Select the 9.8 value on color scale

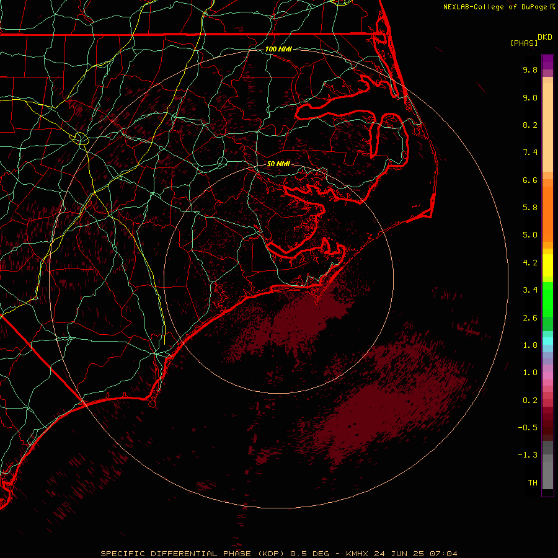tap(530, 69)
